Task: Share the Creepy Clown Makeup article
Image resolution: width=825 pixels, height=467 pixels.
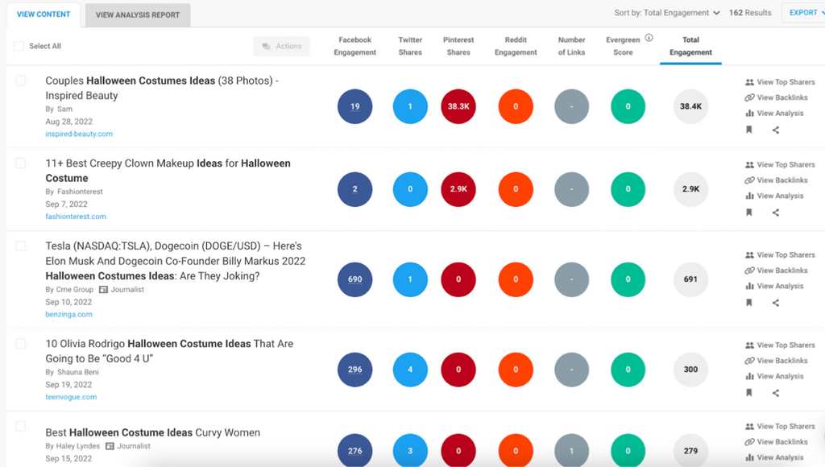Action: click(776, 213)
